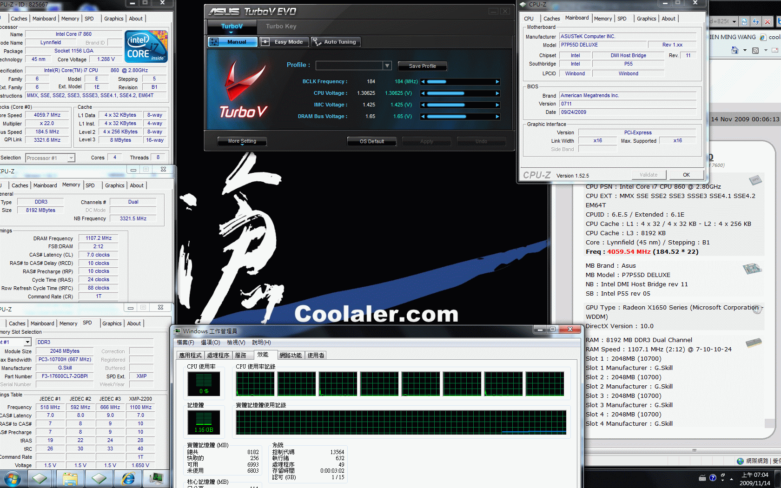Open the IE address bar dropdown arrow
This screenshot has width=781, height=488.
tap(734, 21)
